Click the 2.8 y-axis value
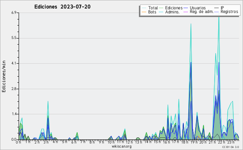 pos(14,89)
